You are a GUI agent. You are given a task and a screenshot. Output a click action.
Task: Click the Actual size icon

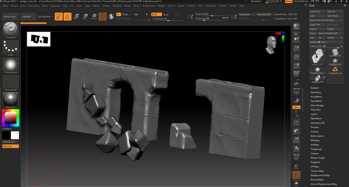click(296, 57)
